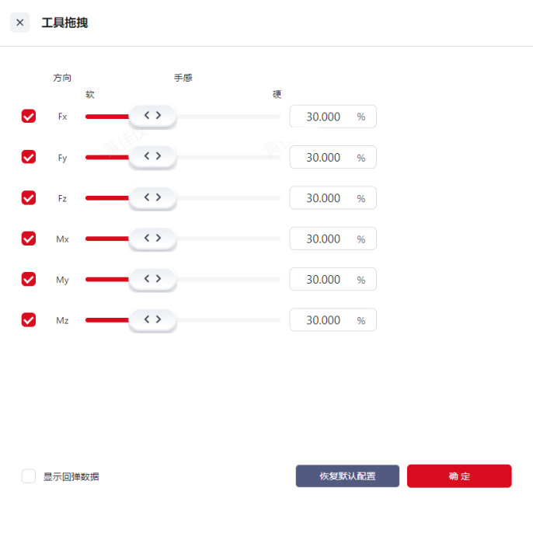Image resolution: width=533 pixels, height=554 pixels.
Task: Click the Mx slider handle
Action: 152,238
